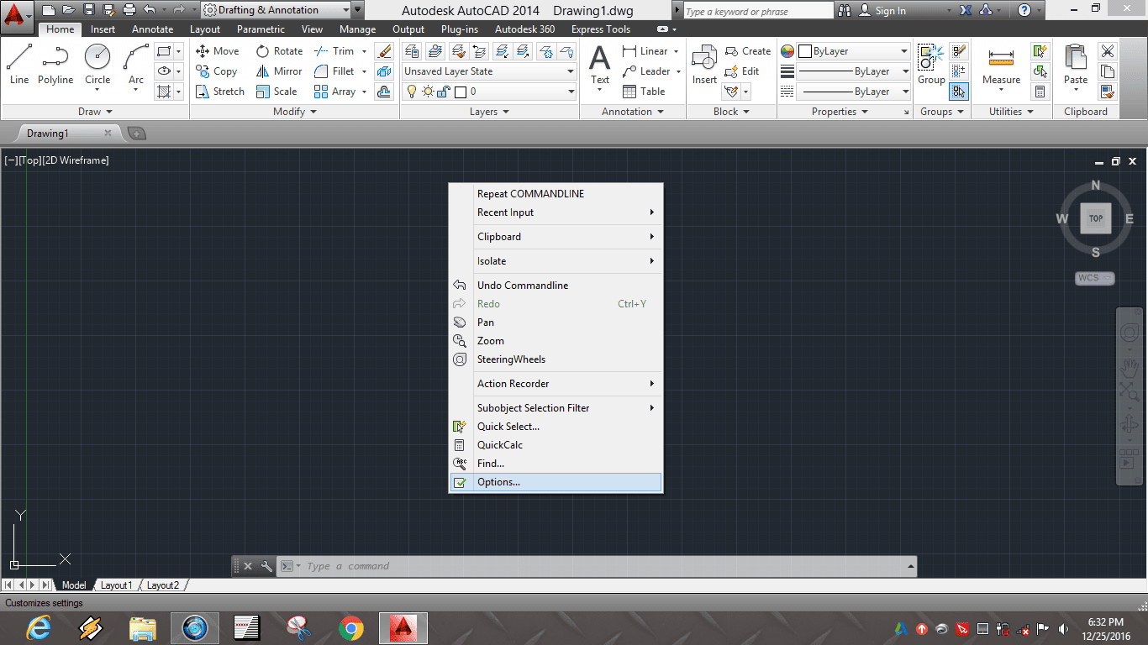The image size is (1148, 645).
Task: Select the Polyline tool
Action: [x=55, y=65]
